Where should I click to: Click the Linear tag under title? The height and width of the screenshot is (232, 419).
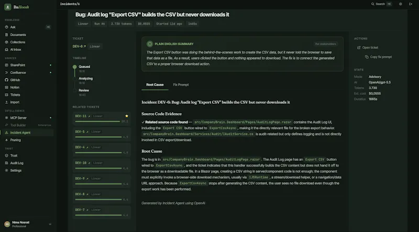(83, 24)
